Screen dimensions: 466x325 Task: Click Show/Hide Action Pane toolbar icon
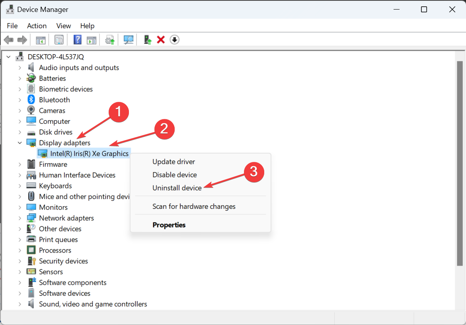click(x=92, y=40)
